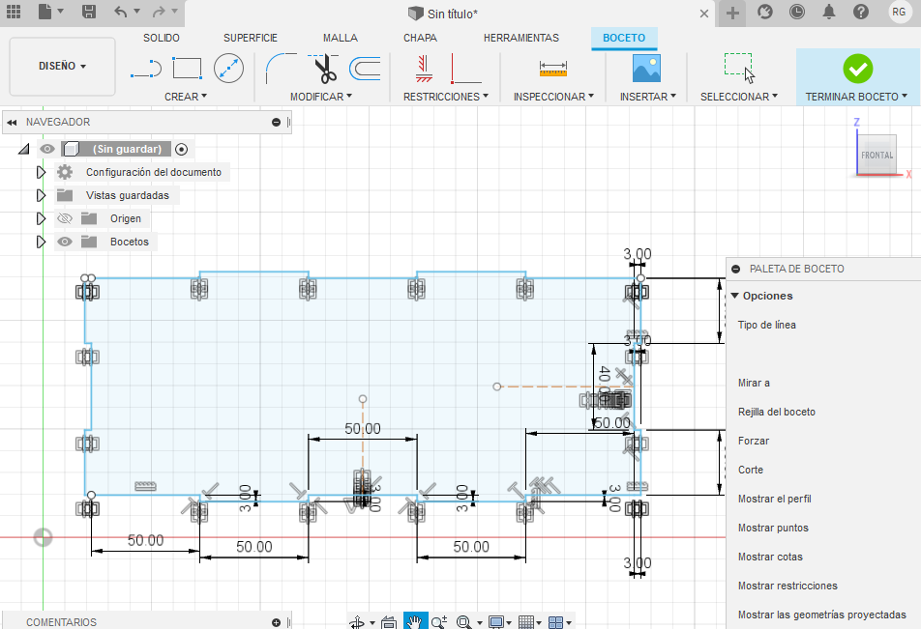Select the Rectangle tool
The height and width of the screenshot is (629, 921).
(x=188, y=68)
